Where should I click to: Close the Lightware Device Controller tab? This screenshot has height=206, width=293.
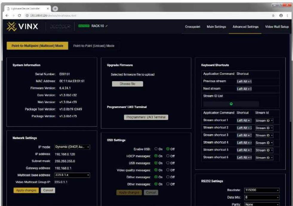pyautogui.click(x=48, y=8)
